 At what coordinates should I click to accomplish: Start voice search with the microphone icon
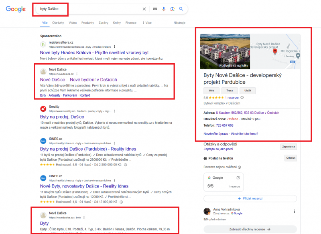pyautogui.click(x=164, y=9)
